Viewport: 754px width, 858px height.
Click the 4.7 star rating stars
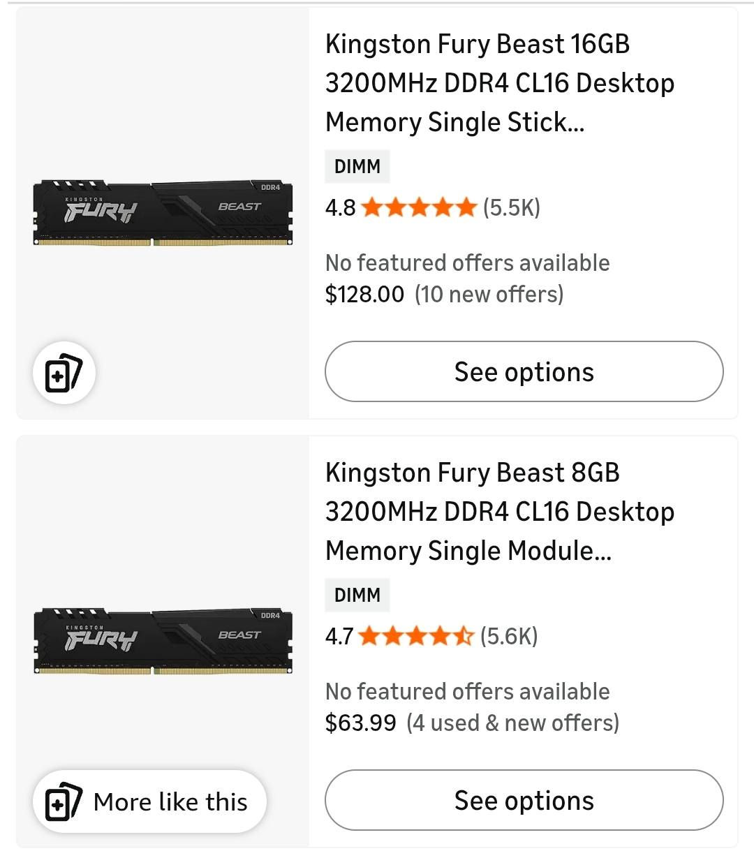pyautogui.click(x=416, y=636)
